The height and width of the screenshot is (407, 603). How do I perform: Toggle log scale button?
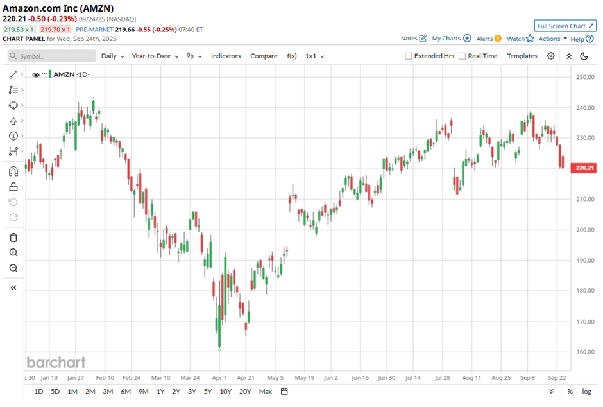tap(586, 391)
